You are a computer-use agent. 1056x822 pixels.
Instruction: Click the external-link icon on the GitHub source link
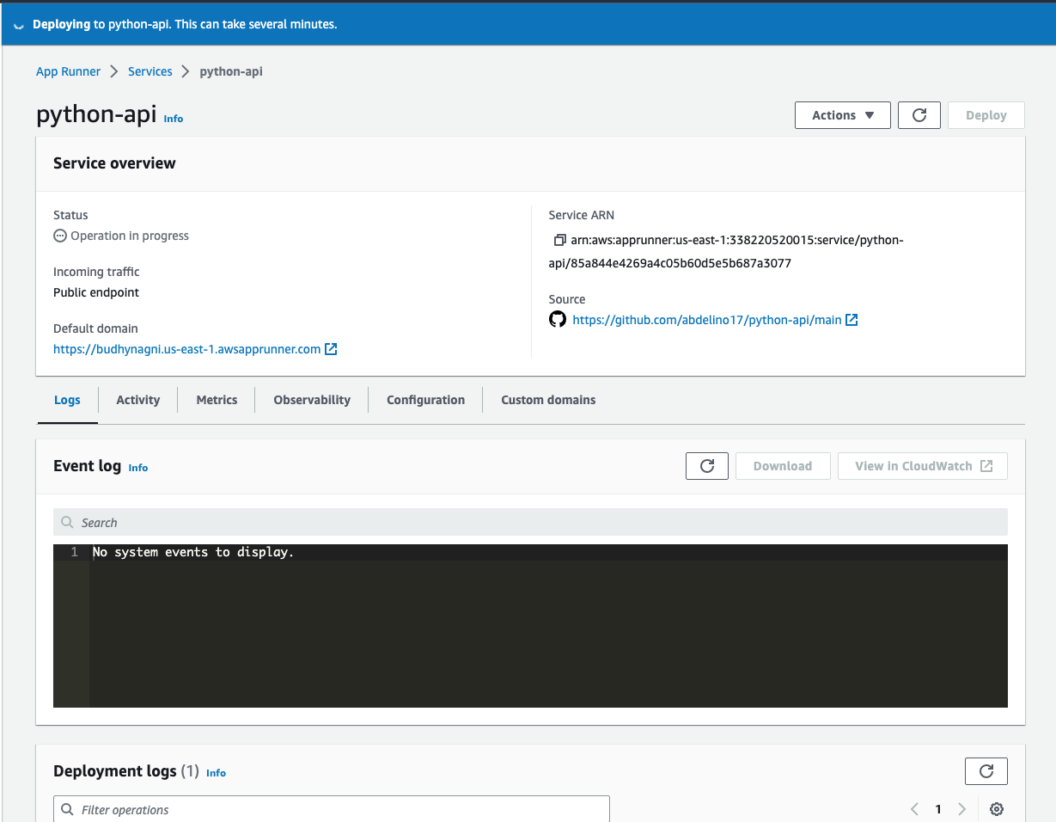(852, 319)
